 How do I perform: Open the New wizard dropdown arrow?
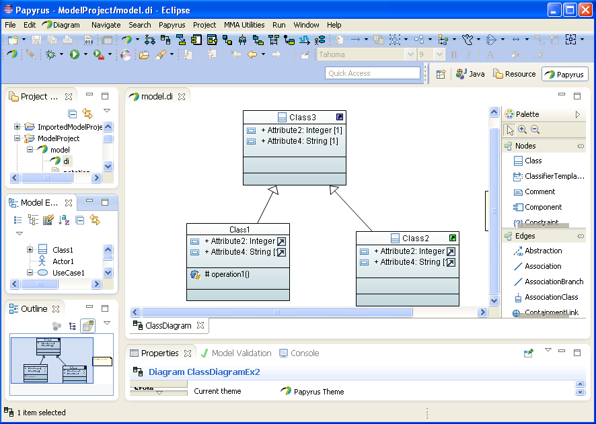coord(24,40)
